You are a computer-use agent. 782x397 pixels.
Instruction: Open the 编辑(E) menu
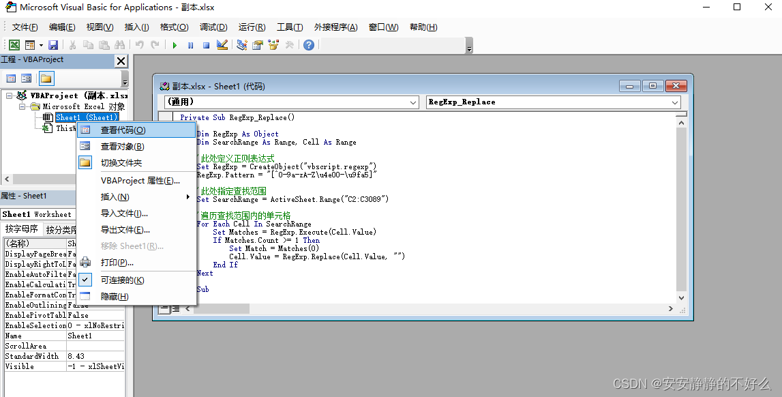pos(62,27)
